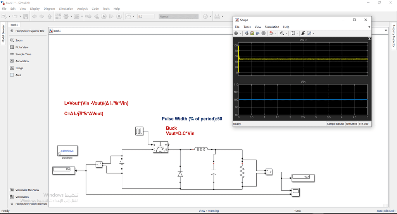
Task: Click the Scope block in the model
Action: pos(295,192)
